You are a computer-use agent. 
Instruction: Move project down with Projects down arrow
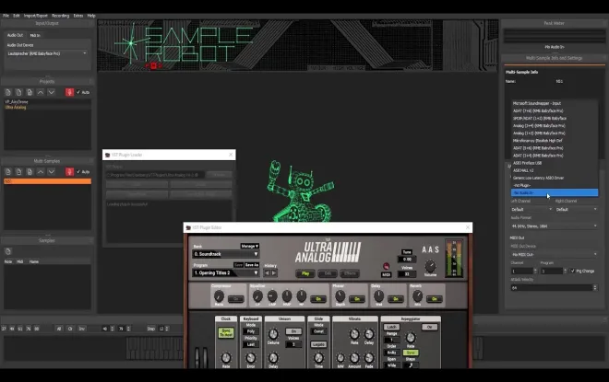(x=52, y=92)
